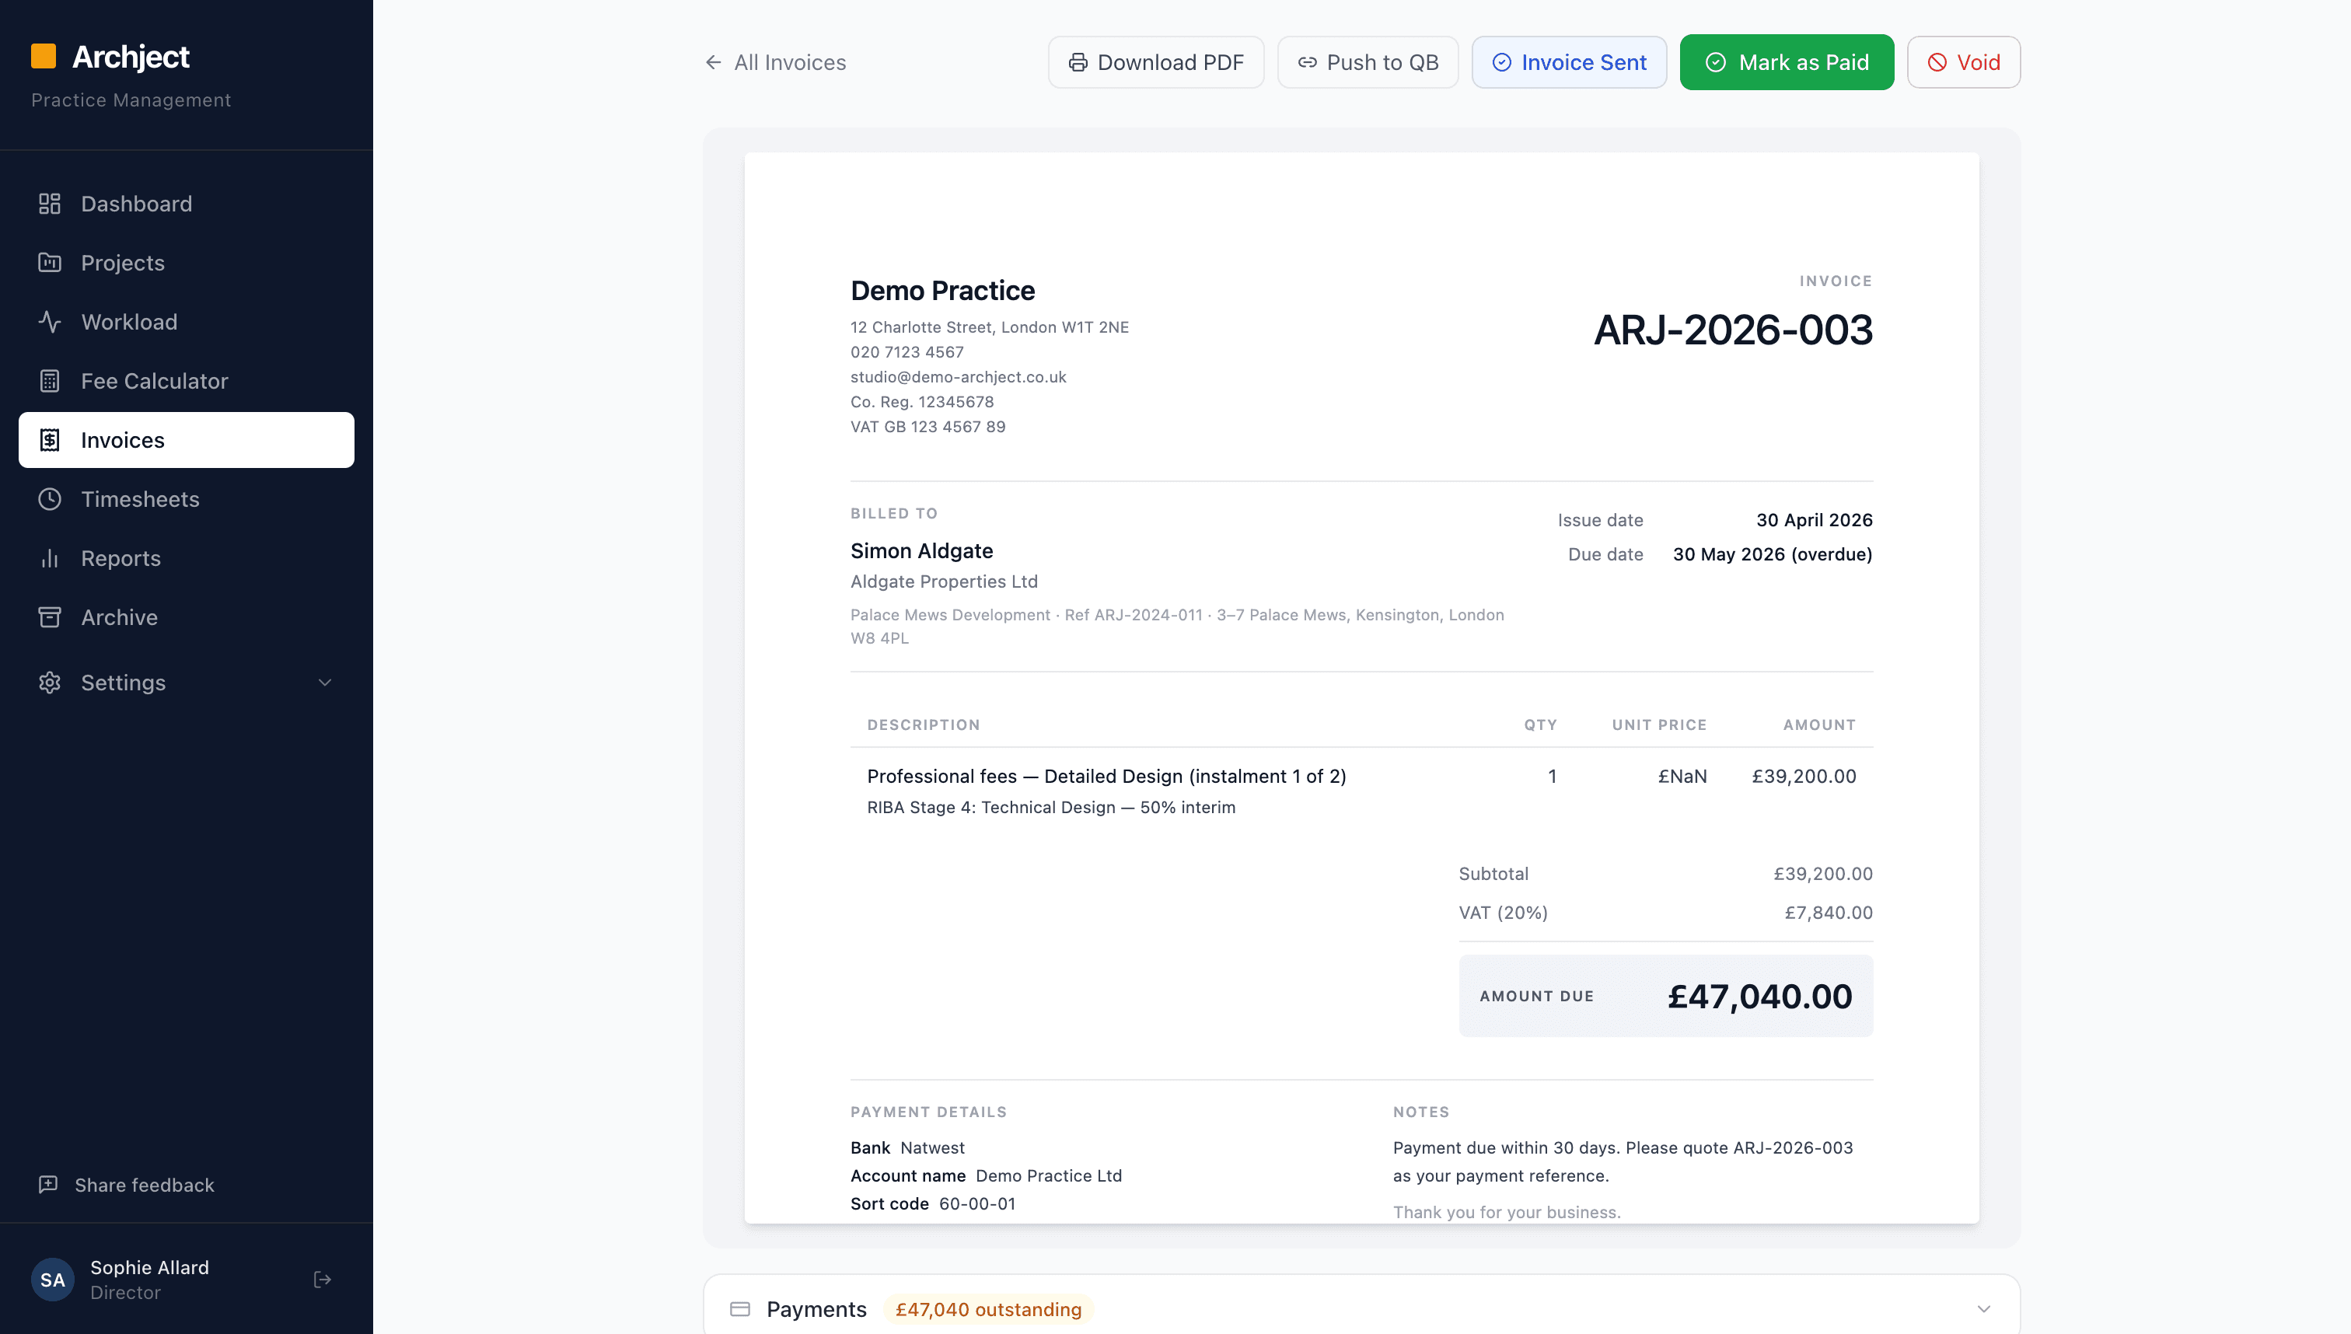Click the 020 7123 4567 phone number
Viewport: 2351px width, 1334px height.
coord(907,352)
